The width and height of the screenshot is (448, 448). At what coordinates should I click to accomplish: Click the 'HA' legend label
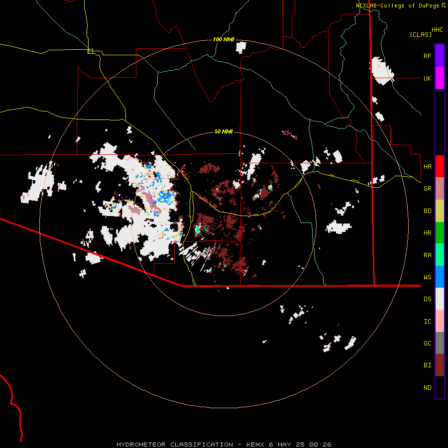(427, 167)
